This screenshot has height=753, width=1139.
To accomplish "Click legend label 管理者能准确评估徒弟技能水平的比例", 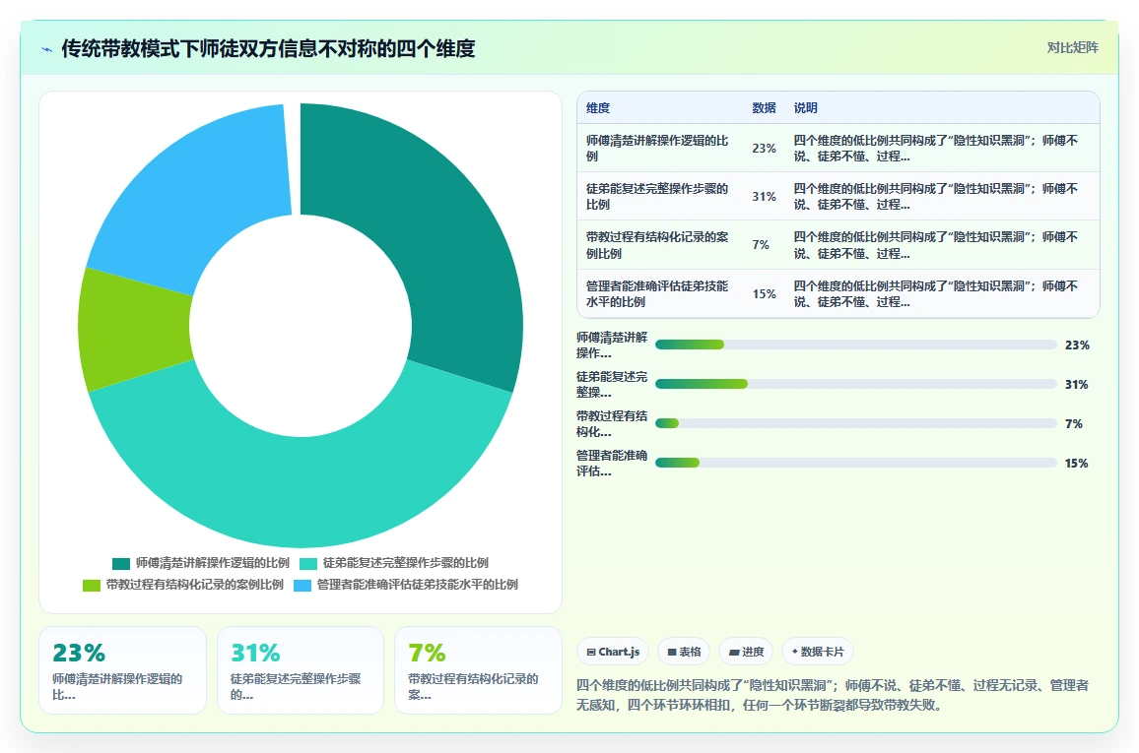I will [417, 585].
